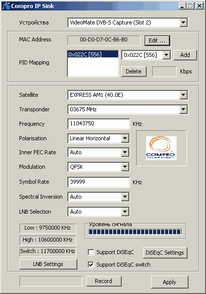Uncheck Support DiSEqC switch checkbox
Viewport: 206px width, 294px height.
coord(91,265)
